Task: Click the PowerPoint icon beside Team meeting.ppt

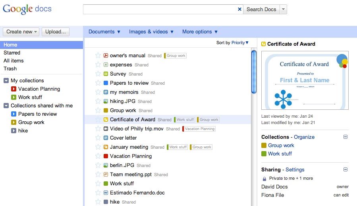Action: [x=106, y=174]
